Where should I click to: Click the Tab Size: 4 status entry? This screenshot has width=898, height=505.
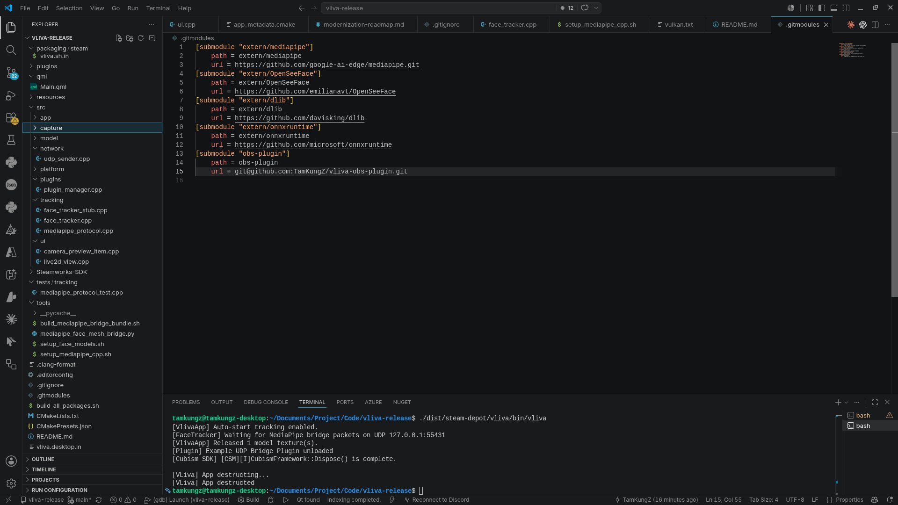pyautogui.click(x=763, y=500)
